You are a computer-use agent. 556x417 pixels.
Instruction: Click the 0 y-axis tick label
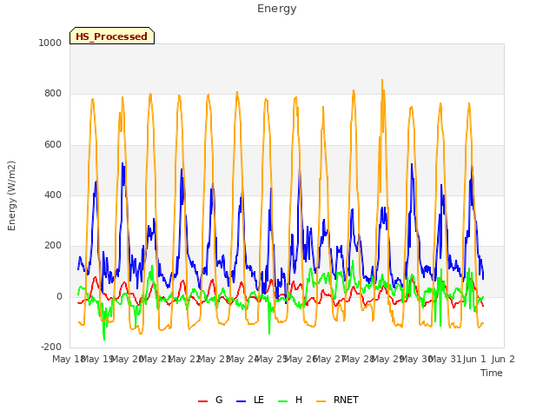tap(59, 296)
